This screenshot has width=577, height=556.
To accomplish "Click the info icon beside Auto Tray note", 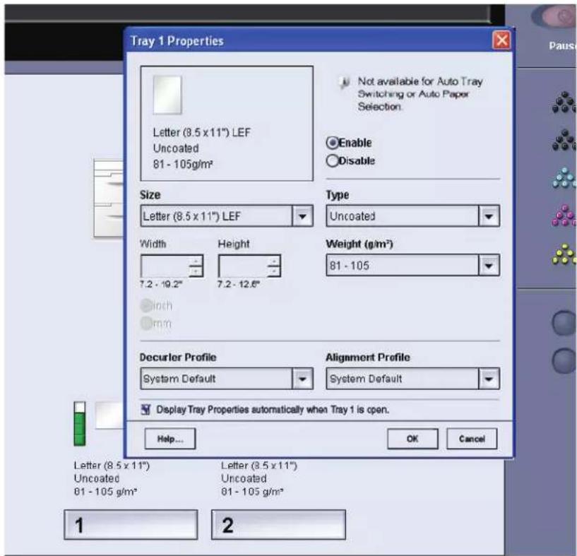I will [344, 83].
